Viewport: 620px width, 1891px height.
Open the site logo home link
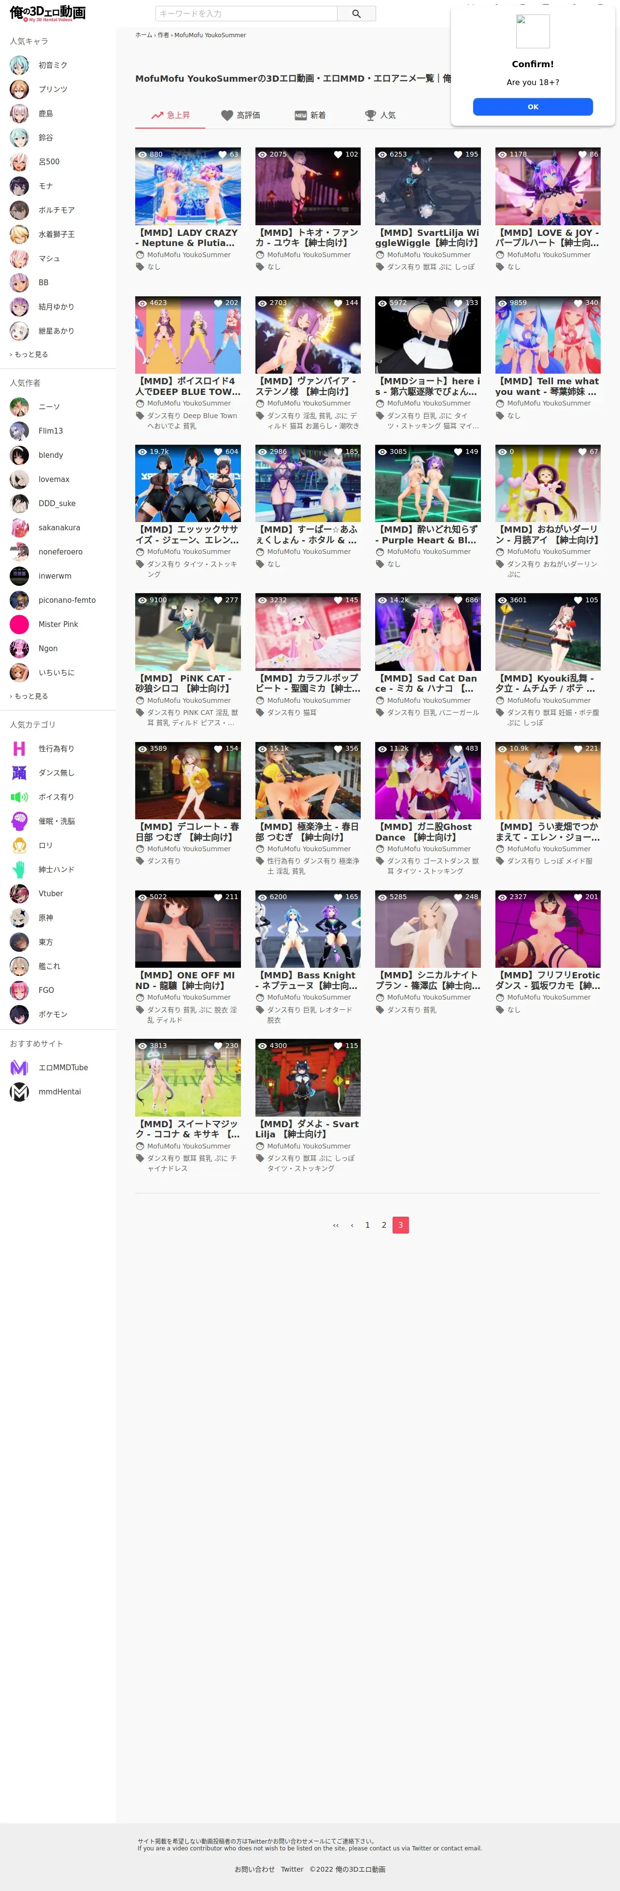pyautogui.click(x=48, y=13)
